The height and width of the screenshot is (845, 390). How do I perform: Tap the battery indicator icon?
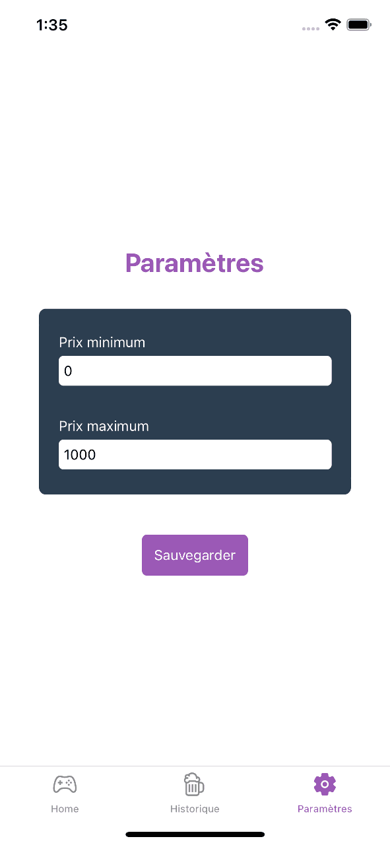point(359,25)
